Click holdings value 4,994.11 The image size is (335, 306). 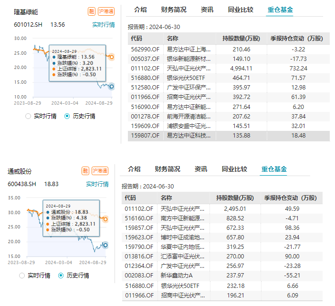pos(241,69)
